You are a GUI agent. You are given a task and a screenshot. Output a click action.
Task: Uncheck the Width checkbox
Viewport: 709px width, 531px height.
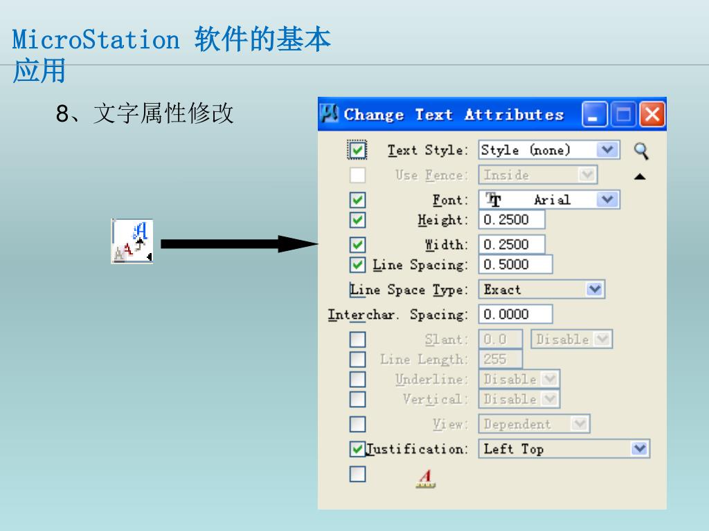click(357, 245)
